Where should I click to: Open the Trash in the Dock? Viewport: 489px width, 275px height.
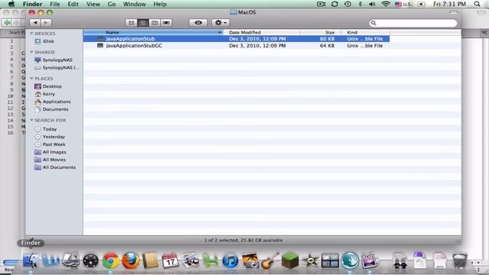pos(460,260)
